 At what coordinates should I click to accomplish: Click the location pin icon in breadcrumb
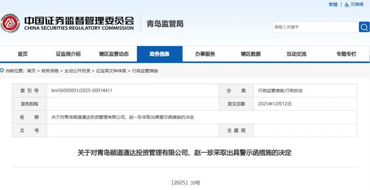tap(2, 71)
